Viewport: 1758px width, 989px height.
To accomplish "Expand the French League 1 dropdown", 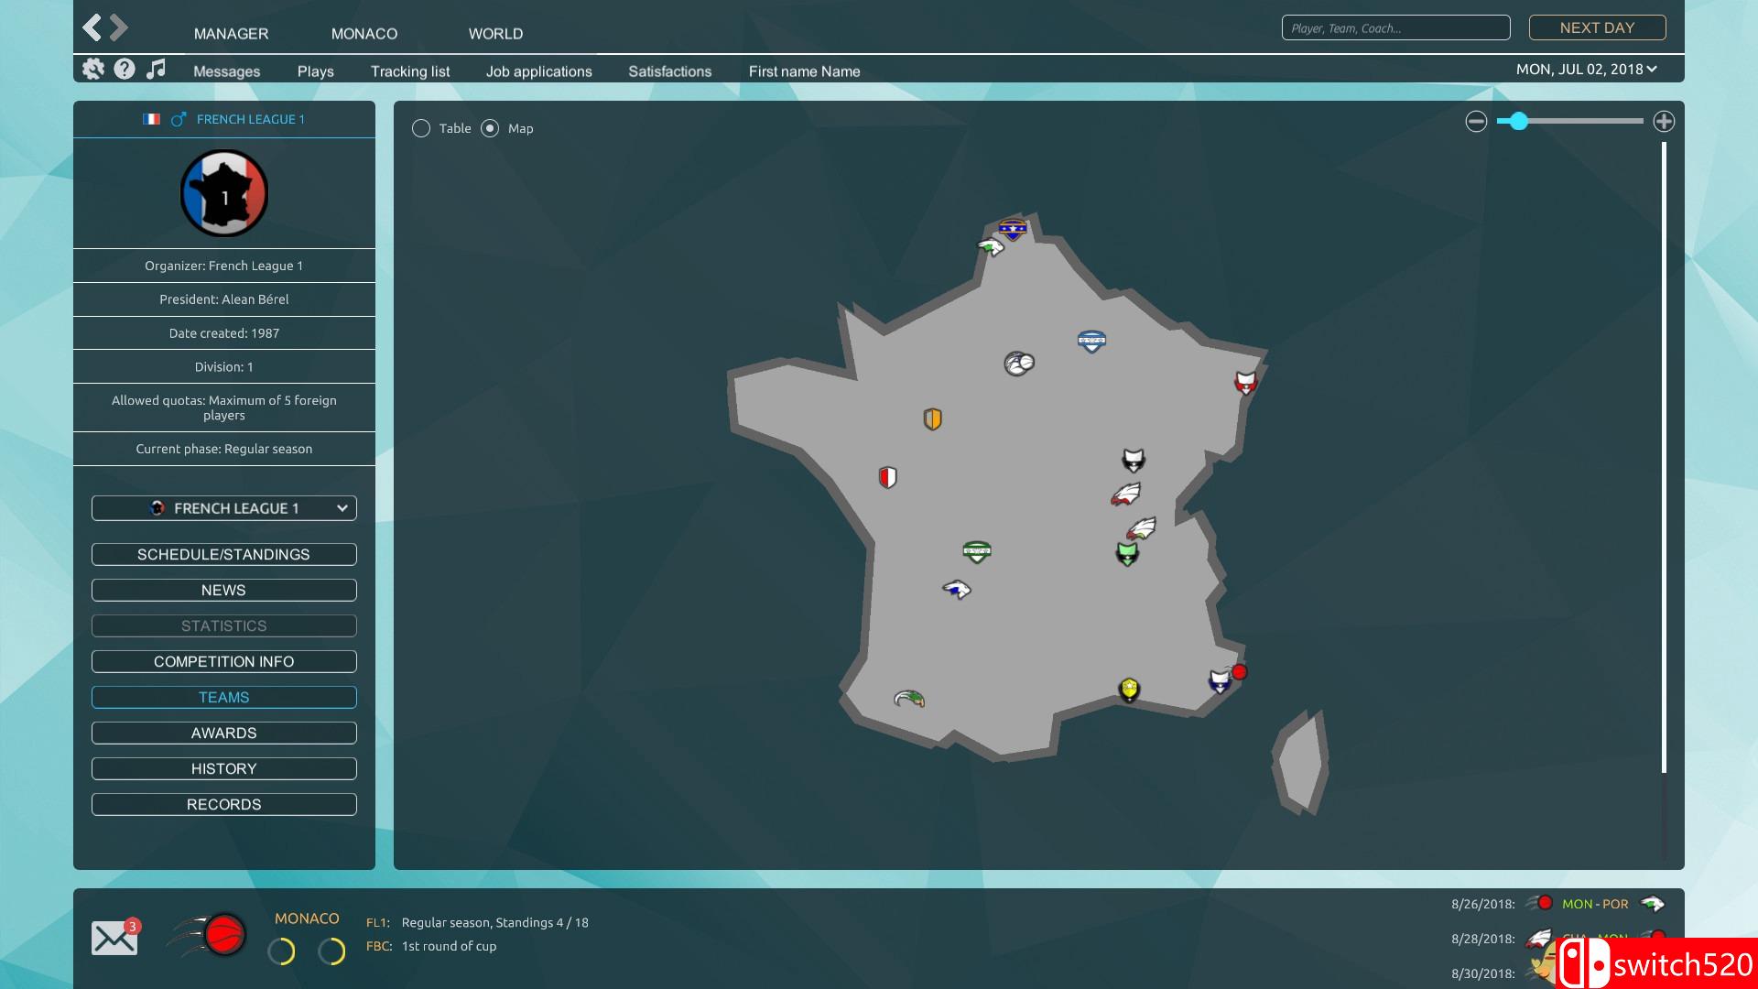I will click(x=224, y=508).
